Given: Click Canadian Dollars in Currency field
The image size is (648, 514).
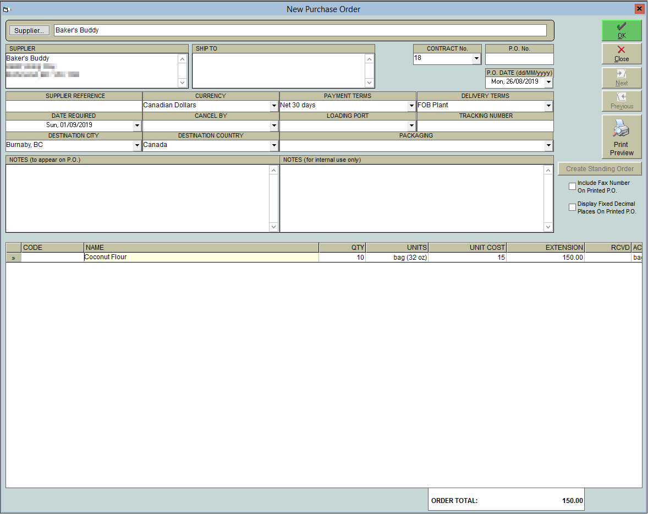Looking at the screenshot, I should coord(169,105).
